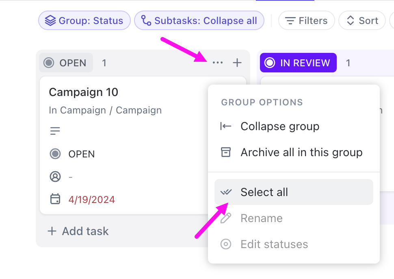The image size is (394, 279).
Task: Click the double-check Select all icon
Action: [225, 192]
